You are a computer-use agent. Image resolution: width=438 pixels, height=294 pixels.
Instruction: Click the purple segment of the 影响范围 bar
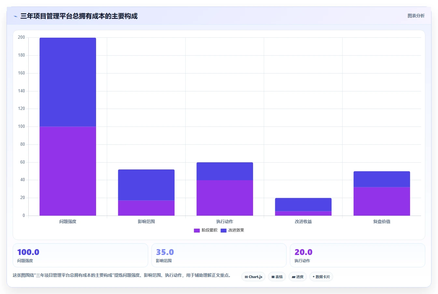(x=146, y=208)
